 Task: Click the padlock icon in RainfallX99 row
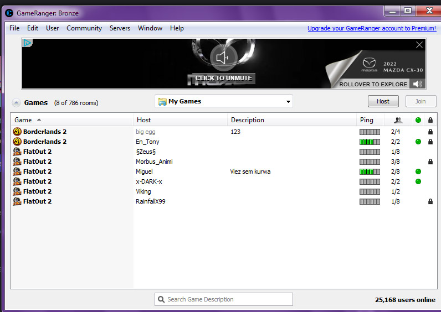pos(430,201)
